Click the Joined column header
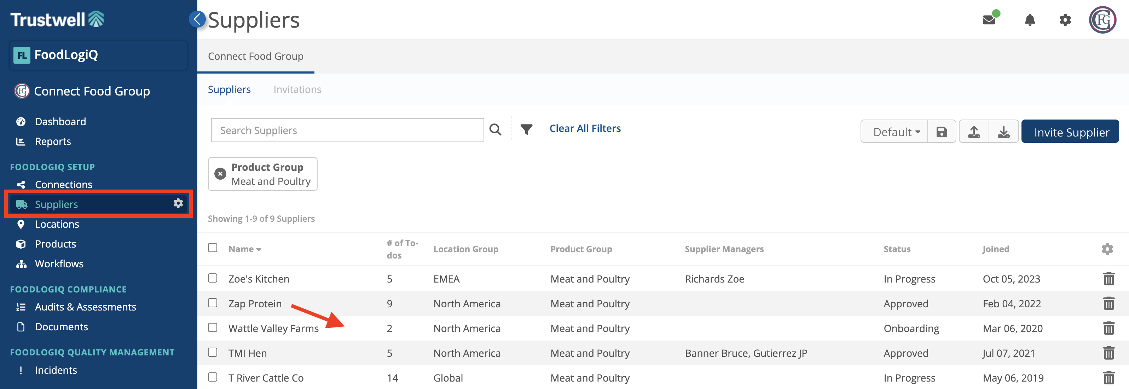Screen dimensions: 1129x389 995,249
